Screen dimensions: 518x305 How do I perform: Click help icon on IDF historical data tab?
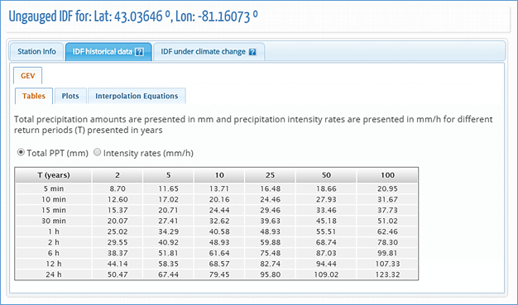pos(139,52)
